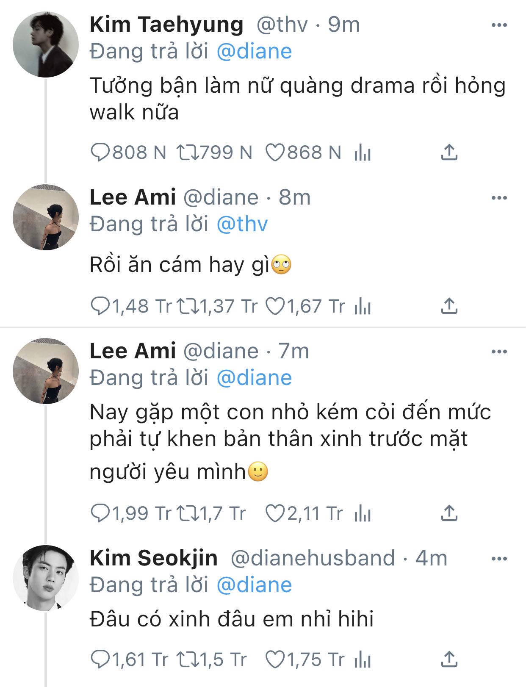Open Kim Seokjin's profile picture
This screenshot has width=526, height=687.
(x=46, y=578)
